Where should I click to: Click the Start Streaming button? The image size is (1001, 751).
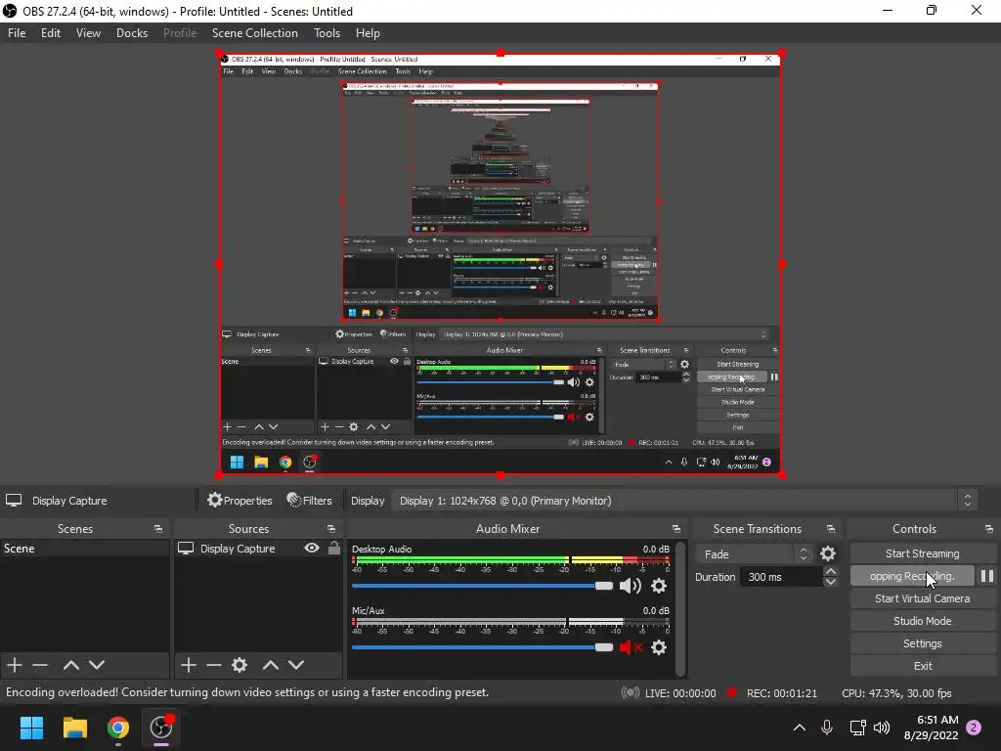click(923, 553)
